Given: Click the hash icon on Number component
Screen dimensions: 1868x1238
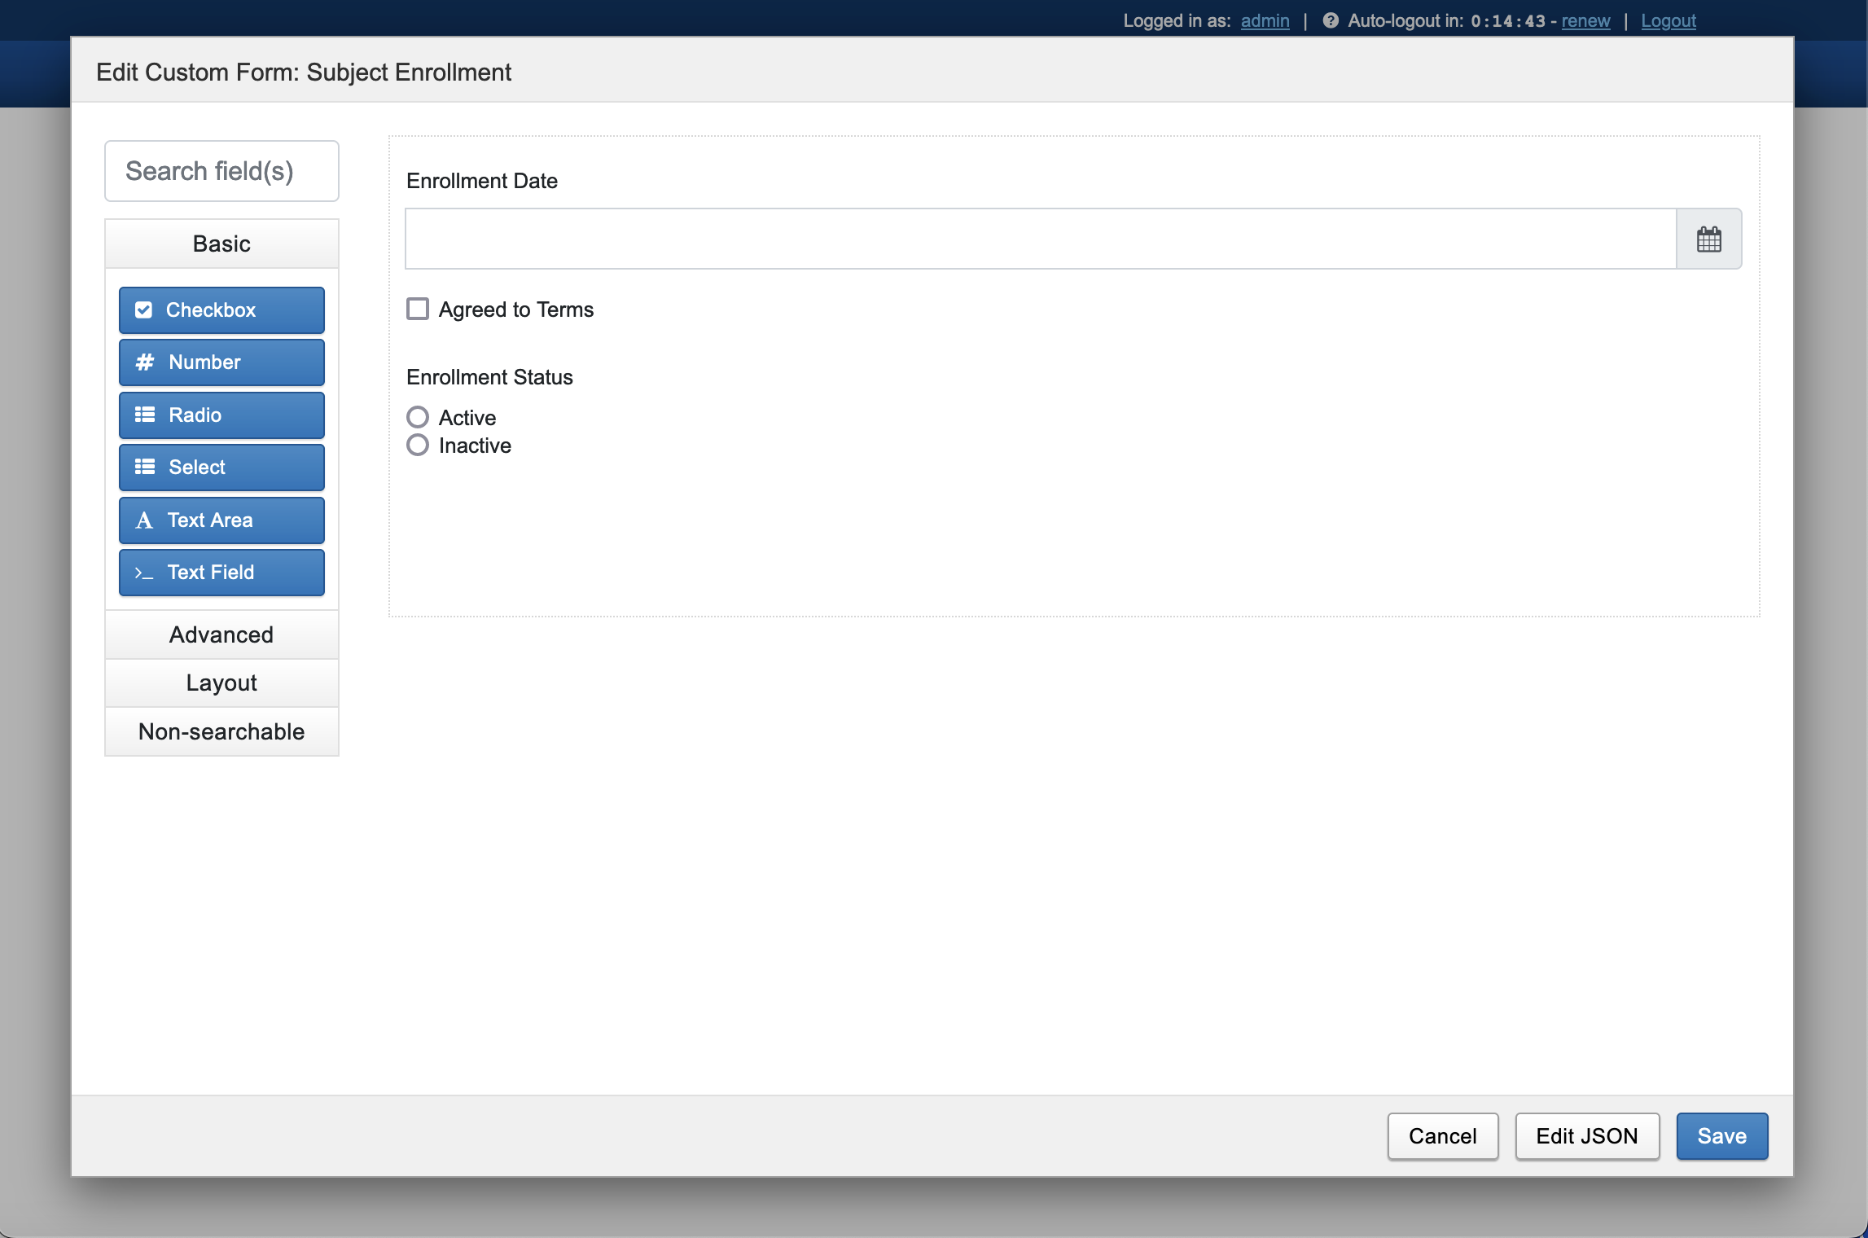Looking at the screenshot, I should [x=144, y=362].
